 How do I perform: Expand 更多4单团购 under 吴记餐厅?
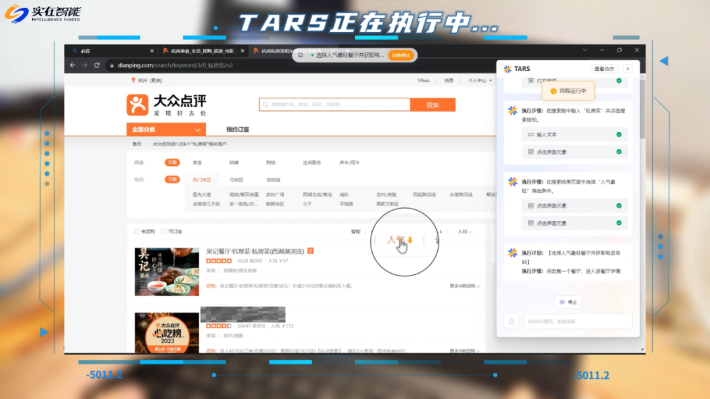(x=465, y=286)
